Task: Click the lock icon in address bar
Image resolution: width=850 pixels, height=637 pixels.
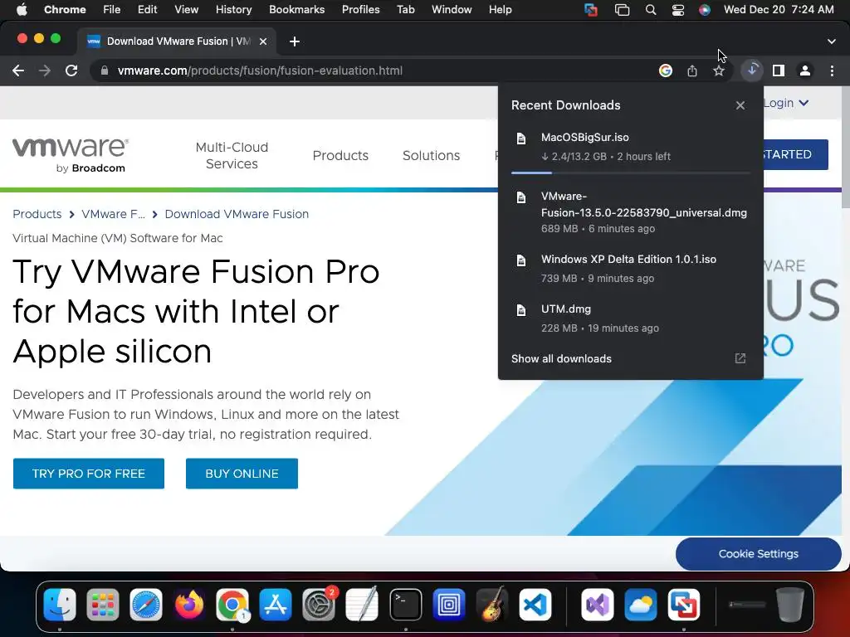Action: (104, 71)
